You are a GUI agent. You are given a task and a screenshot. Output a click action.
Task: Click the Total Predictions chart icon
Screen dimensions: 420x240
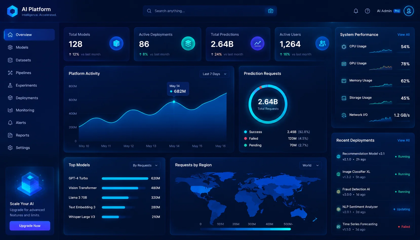[257, 44]
